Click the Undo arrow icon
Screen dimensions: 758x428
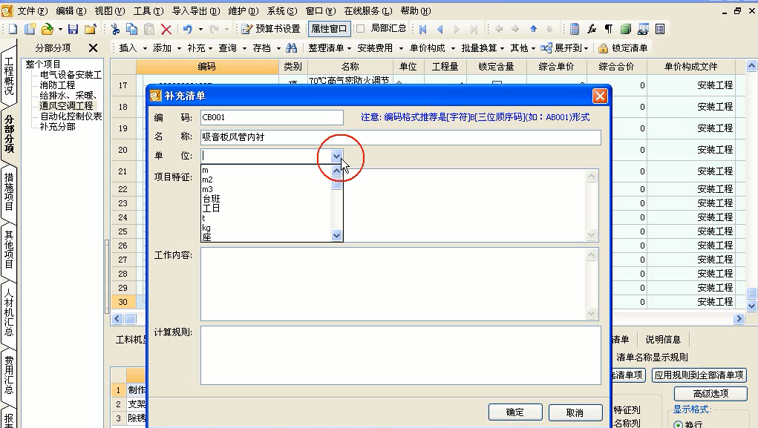coord(188,29)
